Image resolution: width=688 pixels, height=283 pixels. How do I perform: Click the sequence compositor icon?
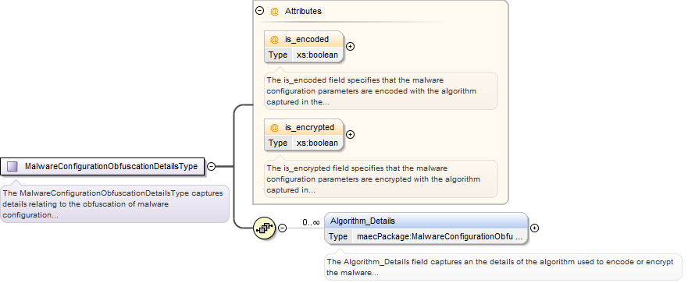click(x=264, y=228)
